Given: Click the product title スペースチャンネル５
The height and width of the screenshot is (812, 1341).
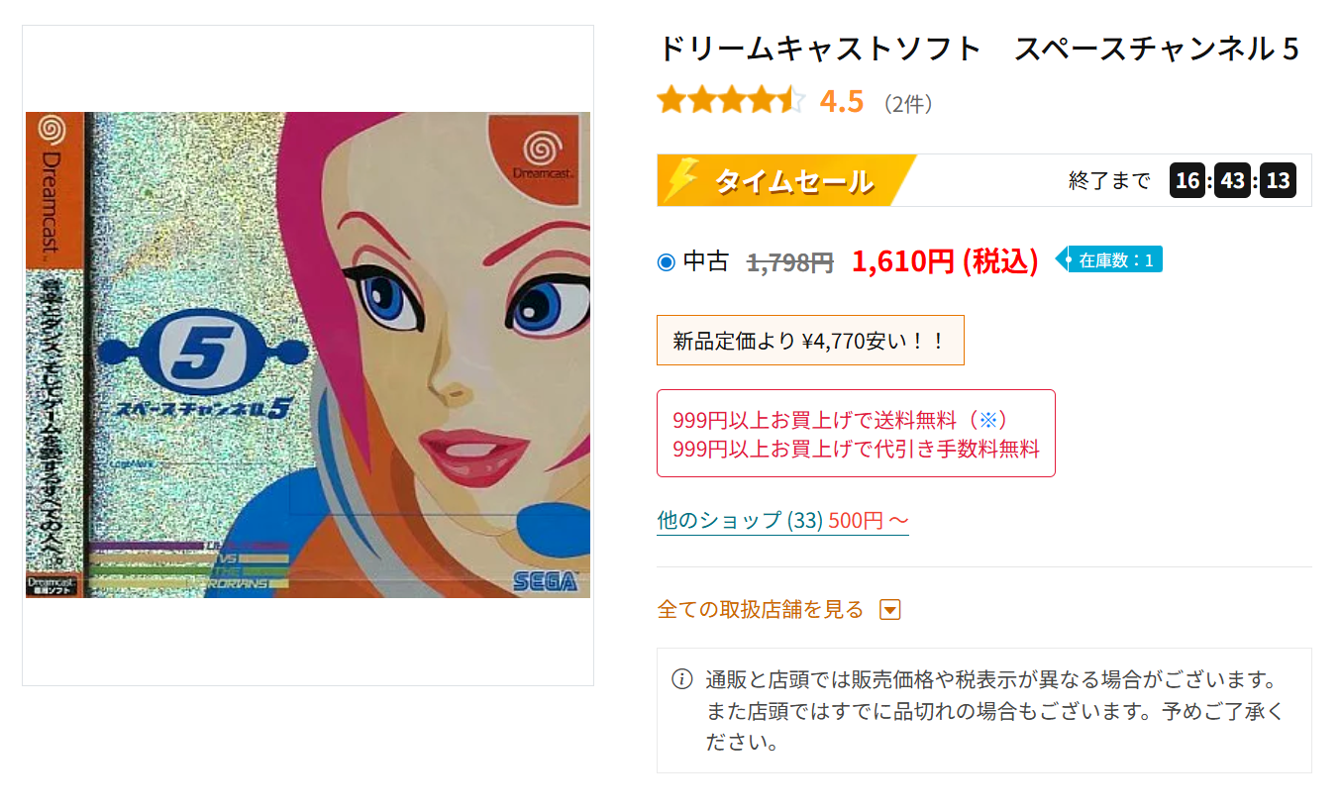Looking at the screenshot, I should click(1157, 48).
